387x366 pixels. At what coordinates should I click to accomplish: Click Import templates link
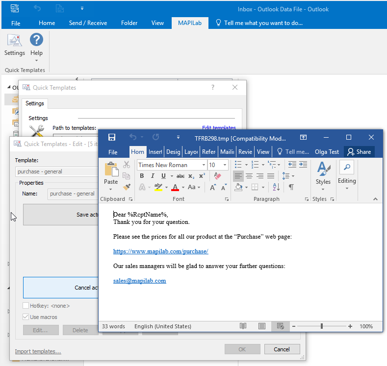[38, 351]
